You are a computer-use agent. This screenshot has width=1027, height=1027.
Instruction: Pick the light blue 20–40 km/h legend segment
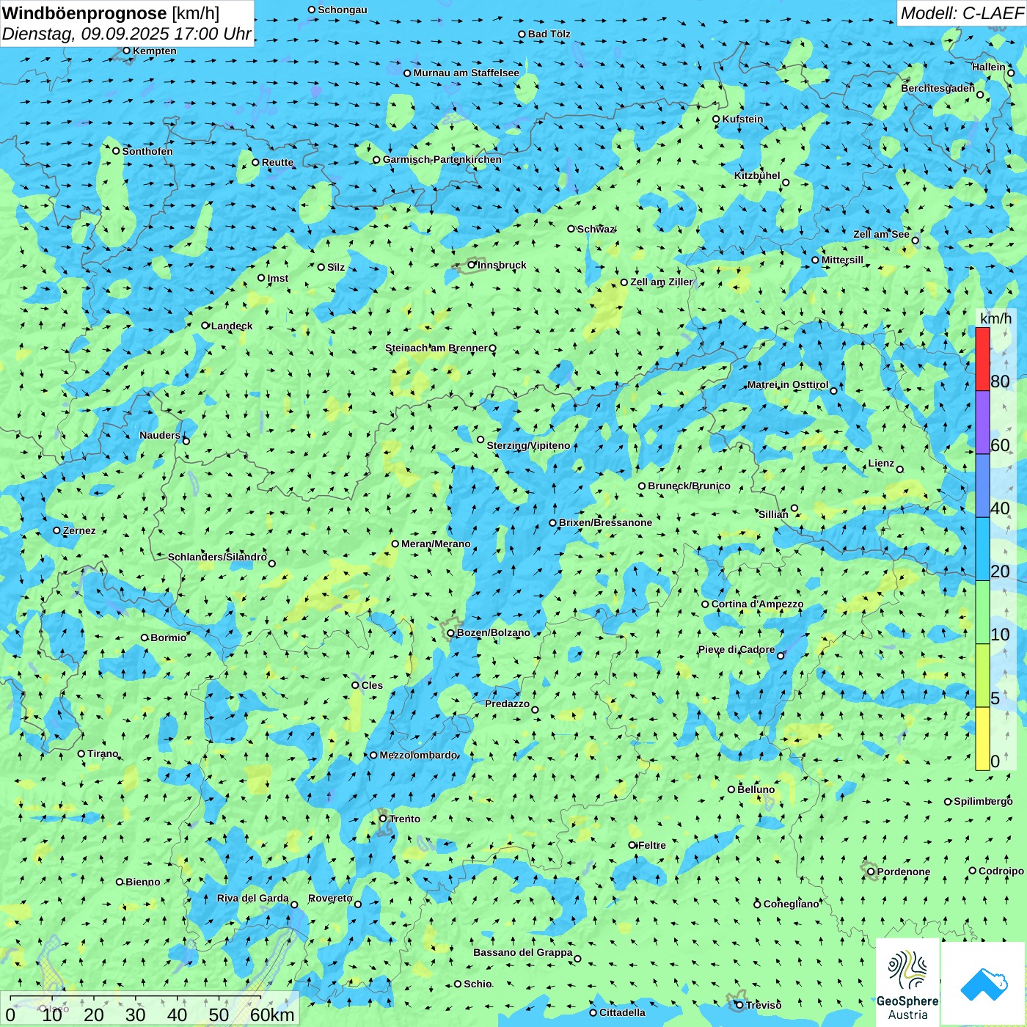click(982, 549)
